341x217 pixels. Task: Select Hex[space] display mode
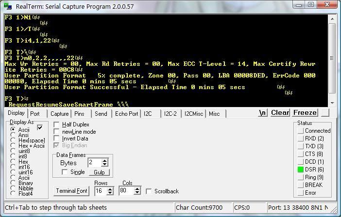click(x=13, y=140)
